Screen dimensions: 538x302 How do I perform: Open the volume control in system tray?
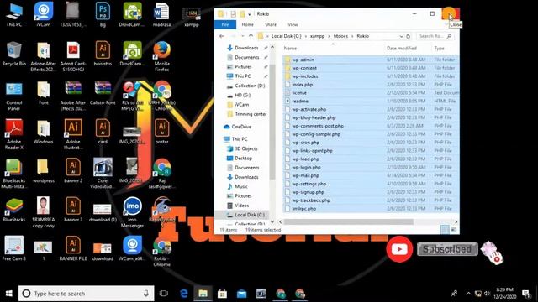[487, 294]
